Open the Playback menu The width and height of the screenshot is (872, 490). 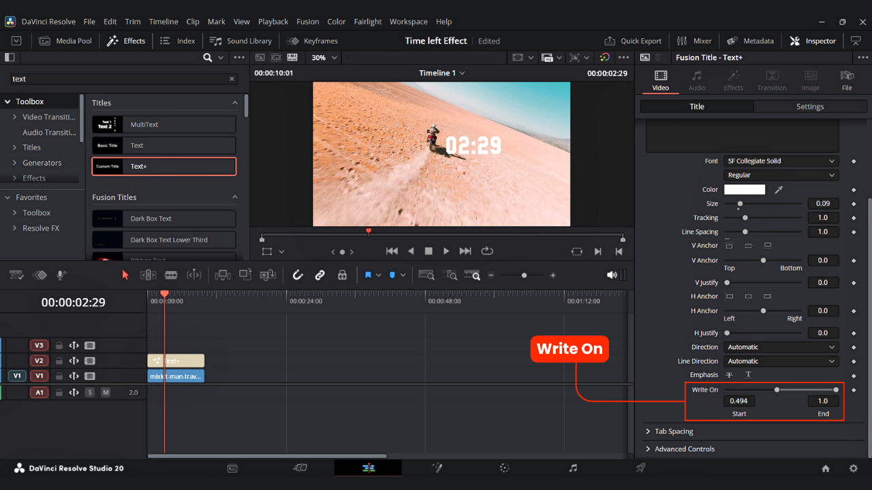point(272,21)
